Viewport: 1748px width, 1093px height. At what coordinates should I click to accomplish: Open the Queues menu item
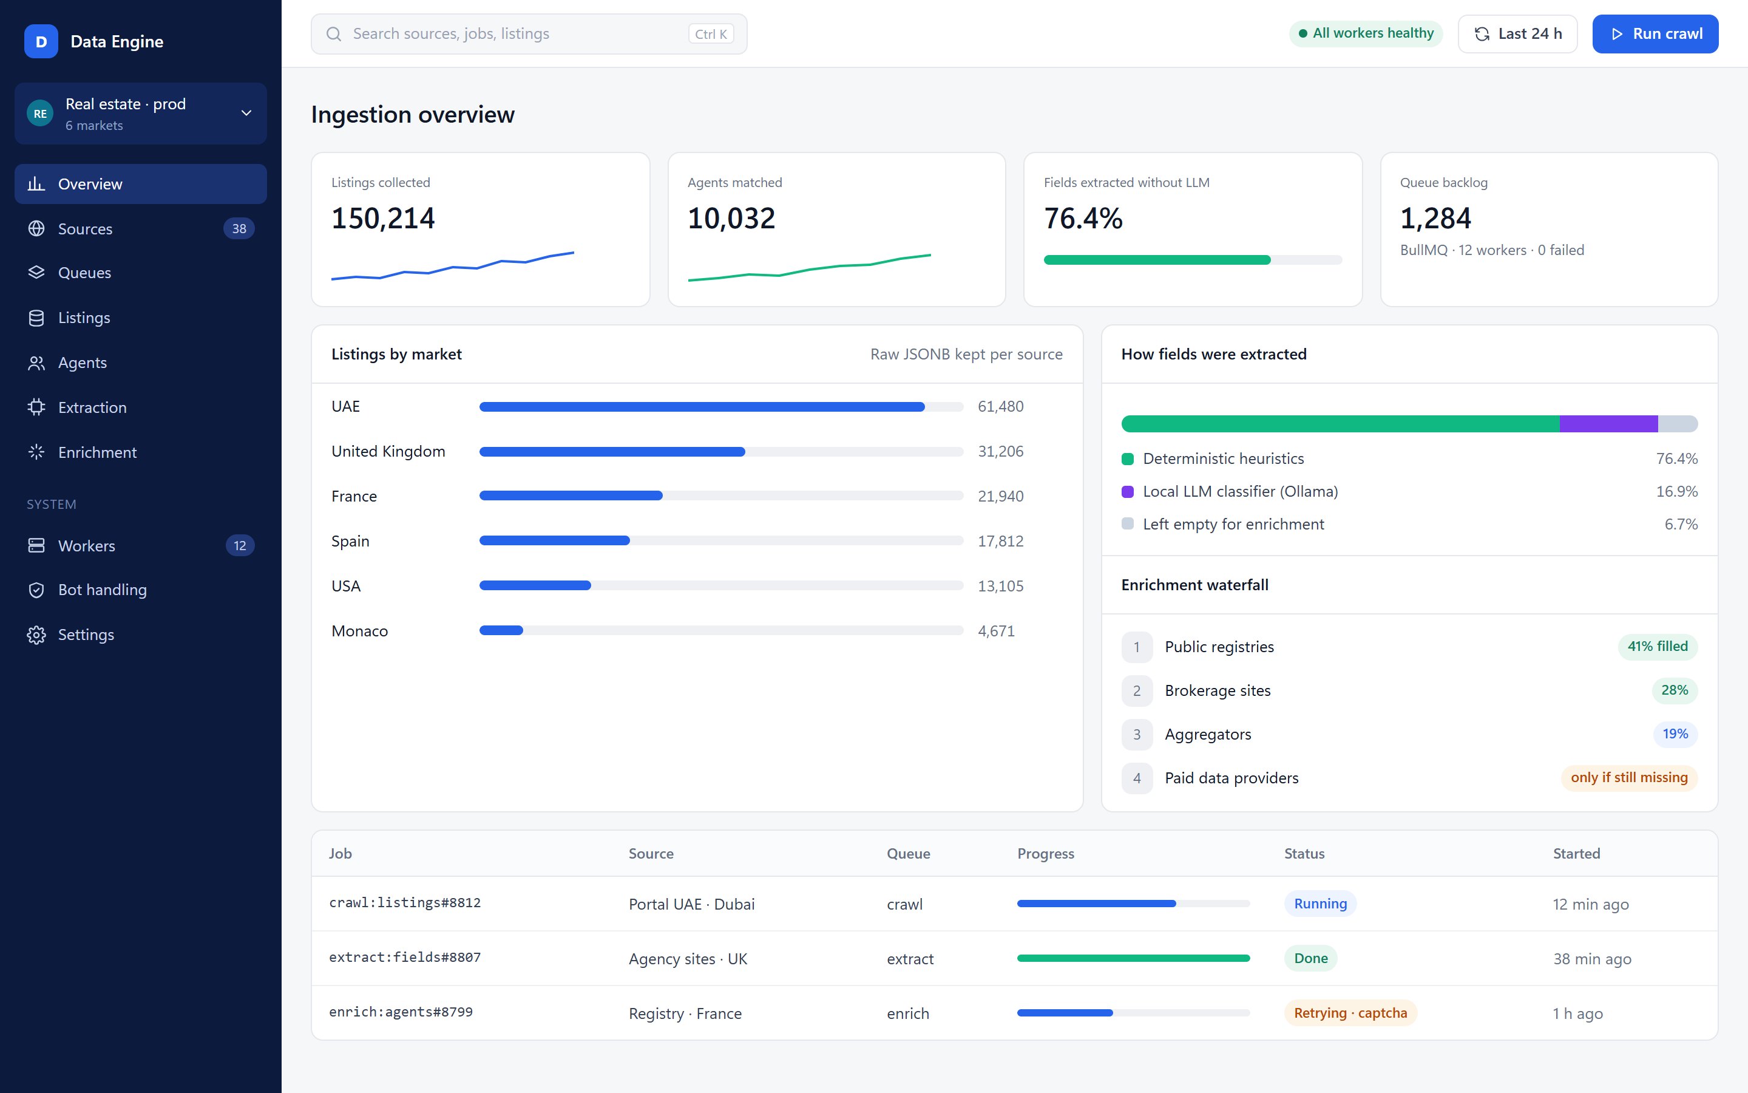point(141,273)
